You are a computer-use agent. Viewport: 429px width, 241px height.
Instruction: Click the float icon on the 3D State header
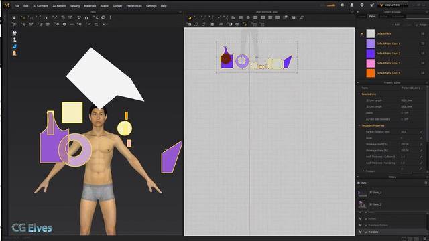(x=426, y=183)
